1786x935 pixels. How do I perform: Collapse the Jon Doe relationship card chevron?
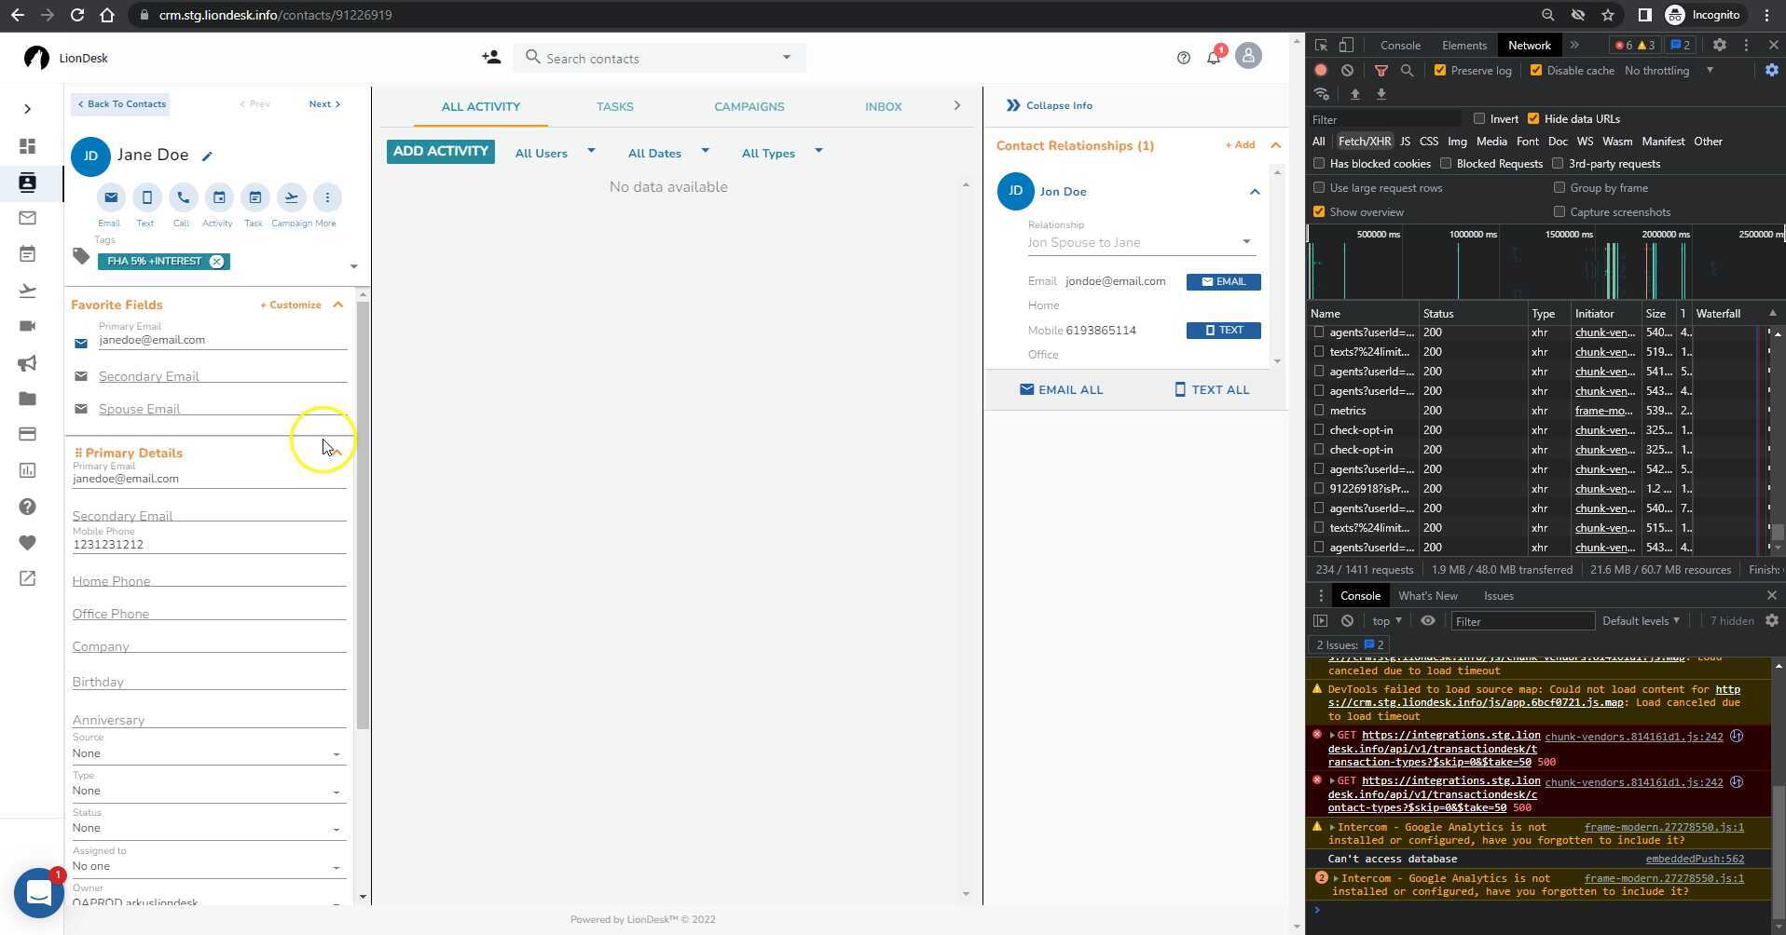point(1254,191)
